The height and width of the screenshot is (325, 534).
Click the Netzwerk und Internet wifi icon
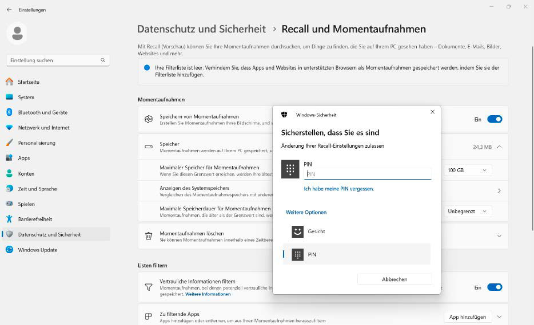pos(10,128)
